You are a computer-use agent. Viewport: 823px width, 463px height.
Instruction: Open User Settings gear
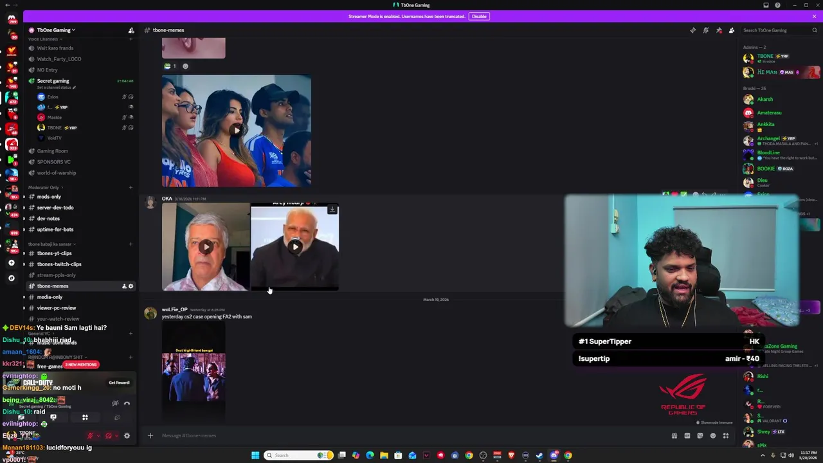click(127, 436)
